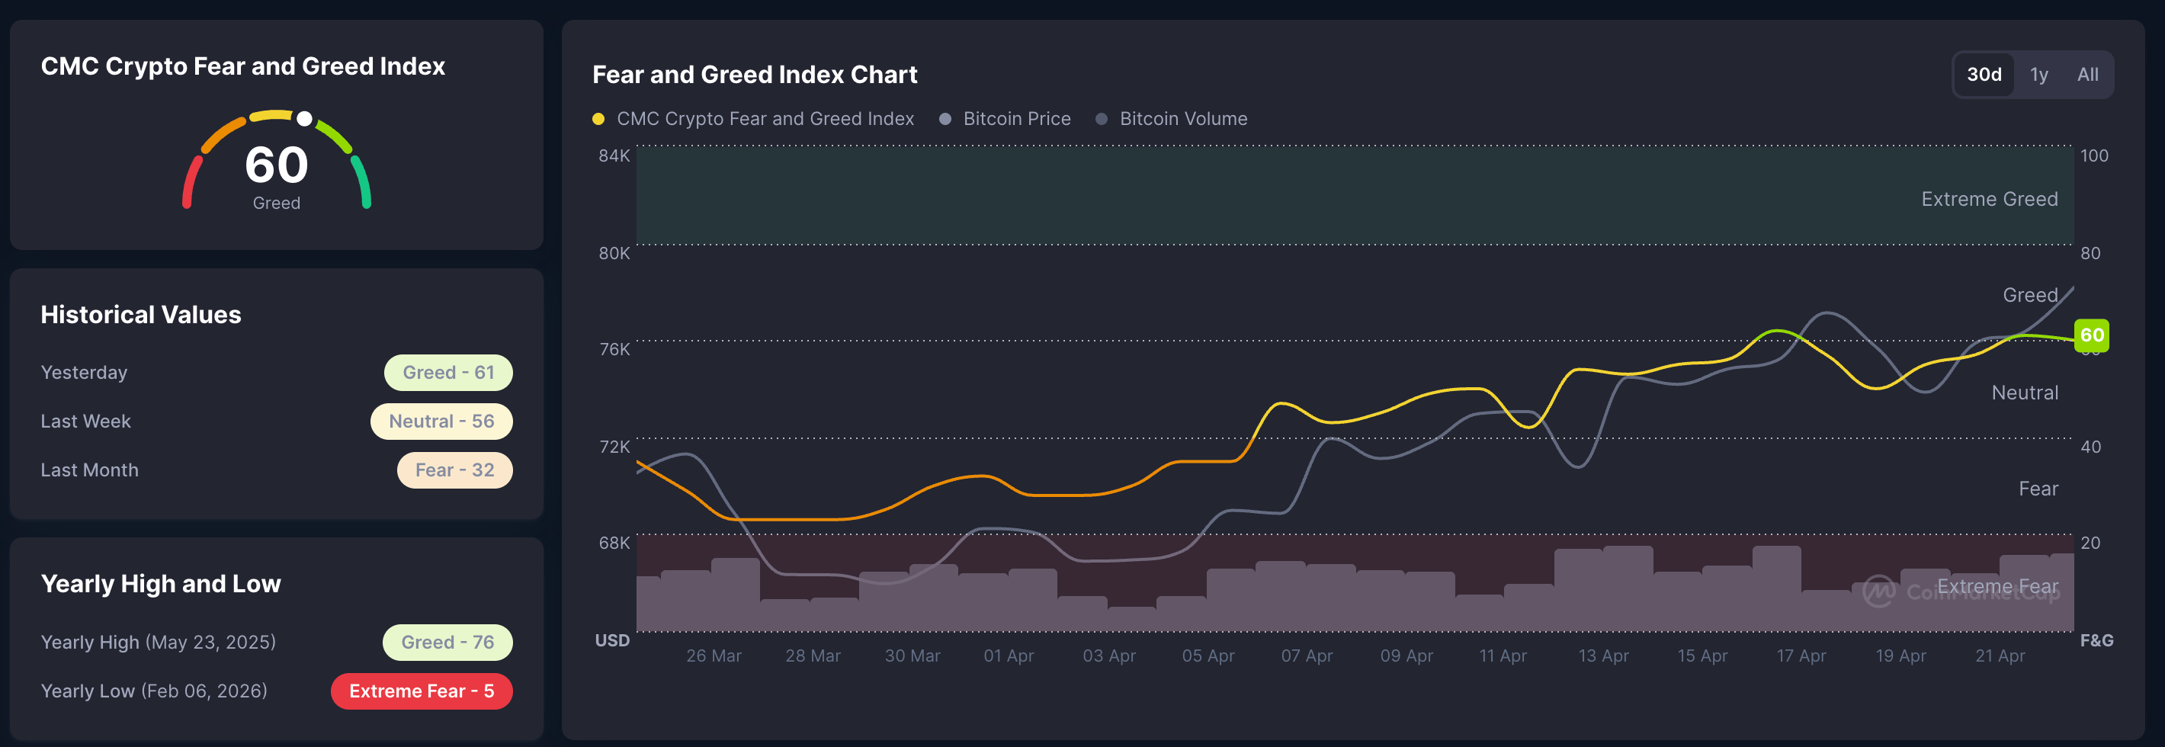The height and width of the screenshot is (747, 2165).
Task: Click the 01 Apr date on x-axis
Action: click(1009, 656)
